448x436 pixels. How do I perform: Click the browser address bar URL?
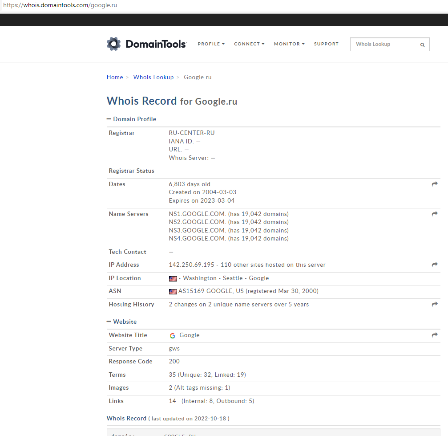pos(60,5)
